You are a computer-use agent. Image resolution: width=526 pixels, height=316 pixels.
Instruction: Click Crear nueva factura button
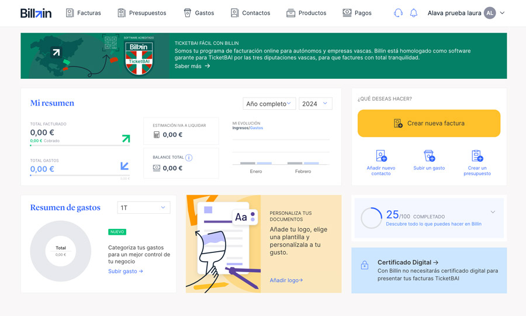(x=429, y=123)
